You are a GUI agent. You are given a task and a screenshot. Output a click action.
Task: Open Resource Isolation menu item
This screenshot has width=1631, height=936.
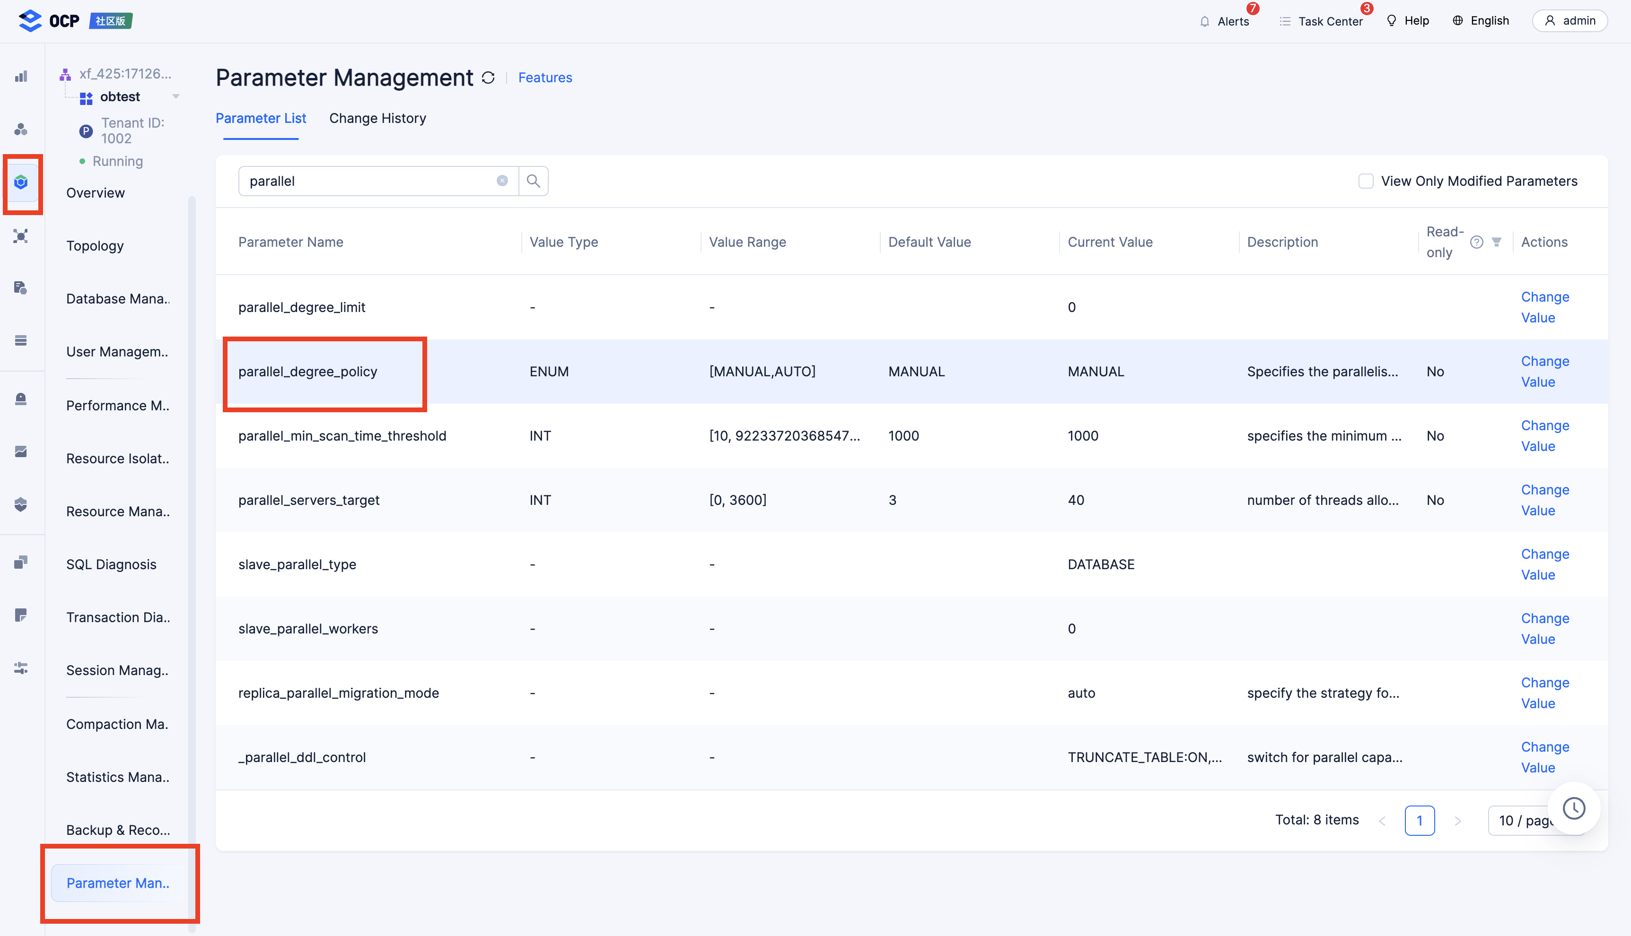(118, 459)
